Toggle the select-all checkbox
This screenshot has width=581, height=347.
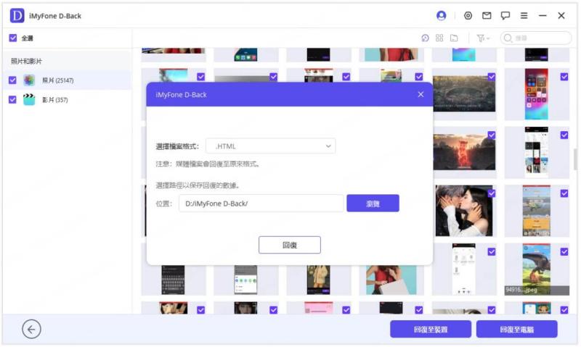pyautogui.click(x=13, y=38)
